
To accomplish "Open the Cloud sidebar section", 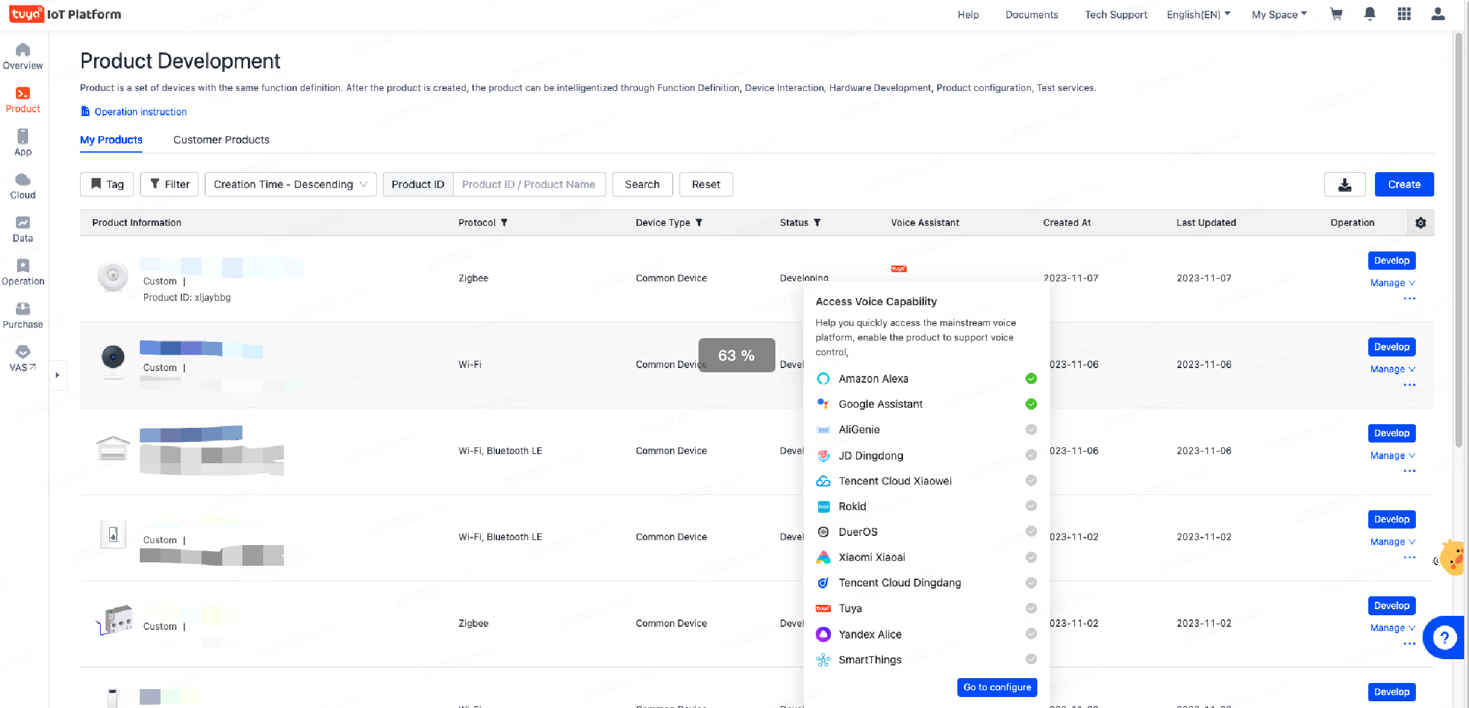I will [x=23, y=186].
